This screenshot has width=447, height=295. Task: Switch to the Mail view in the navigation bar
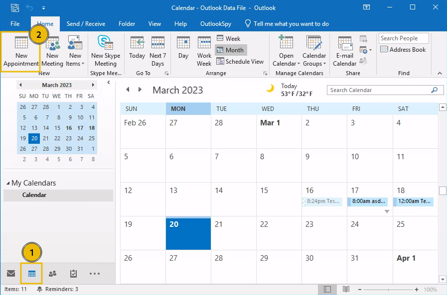click(10, 274)
